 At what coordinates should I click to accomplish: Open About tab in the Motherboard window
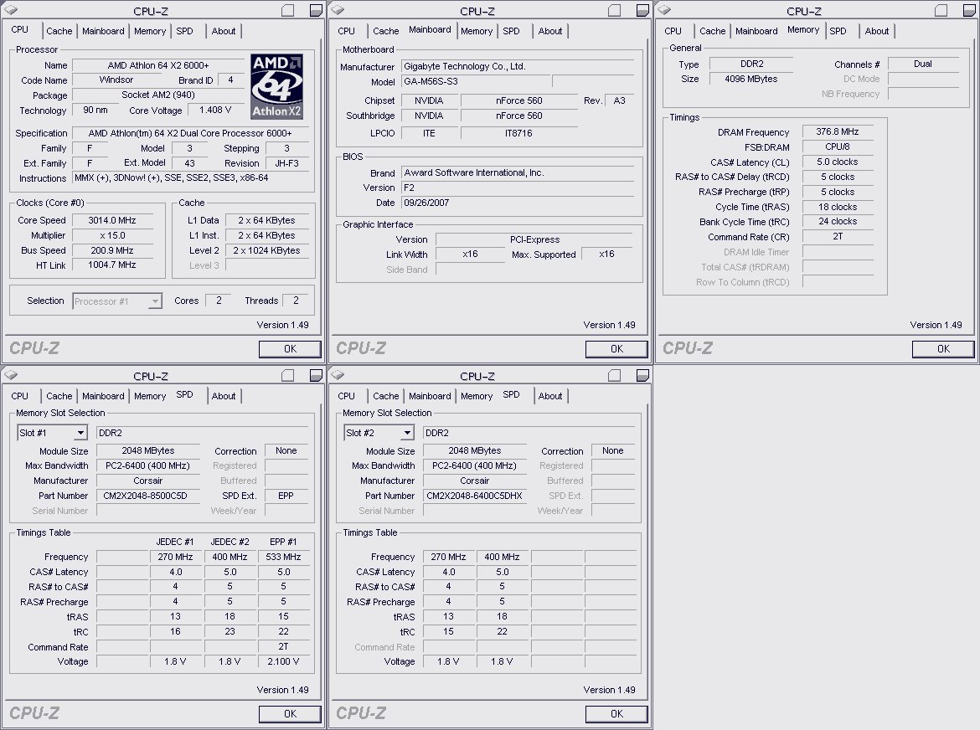pos(550,31)
